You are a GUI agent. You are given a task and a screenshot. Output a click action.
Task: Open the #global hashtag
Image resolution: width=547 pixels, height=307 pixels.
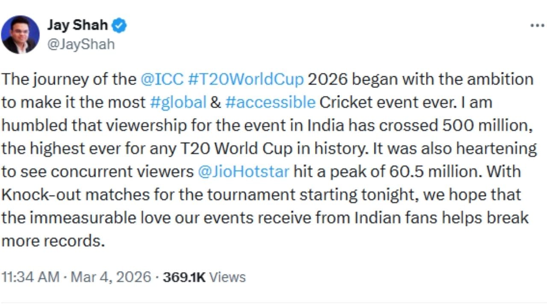tap(178, 103)
